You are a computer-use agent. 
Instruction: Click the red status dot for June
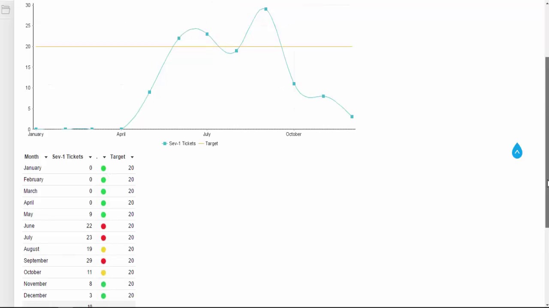click(103, 226)
